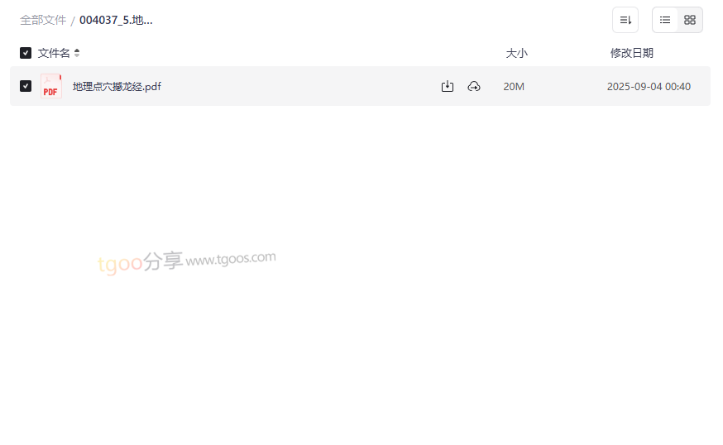The width and height of the screenshot is (723, 445).
Task: Toggle the sort arrows next to 文件名
Action: pos(77,53)
